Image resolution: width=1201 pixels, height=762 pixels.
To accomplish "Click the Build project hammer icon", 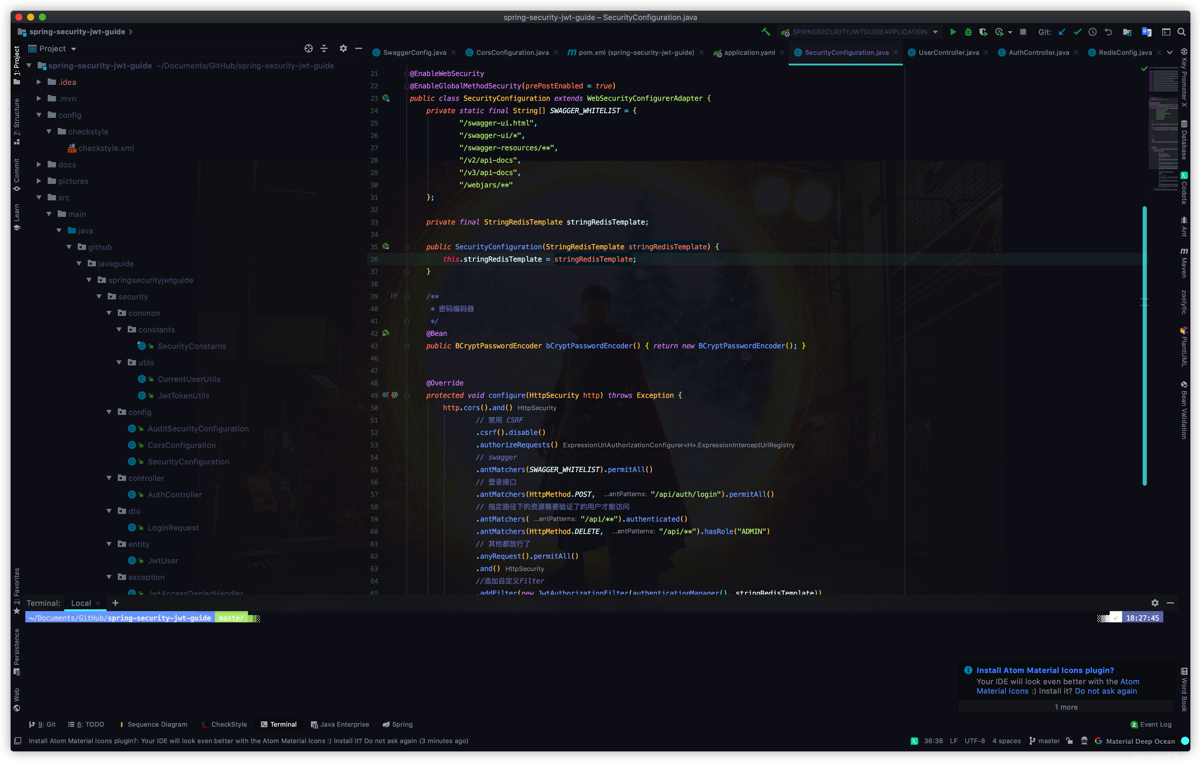I will click(766, 32).
